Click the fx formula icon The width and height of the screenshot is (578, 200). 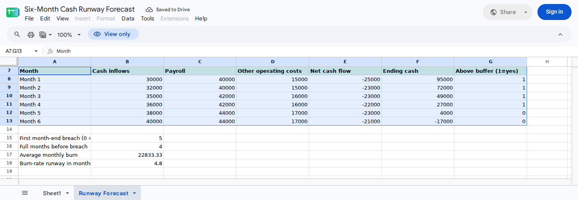pos(50,51)
